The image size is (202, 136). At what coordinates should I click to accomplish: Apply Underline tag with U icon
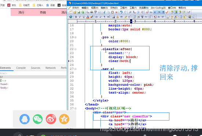84,17
